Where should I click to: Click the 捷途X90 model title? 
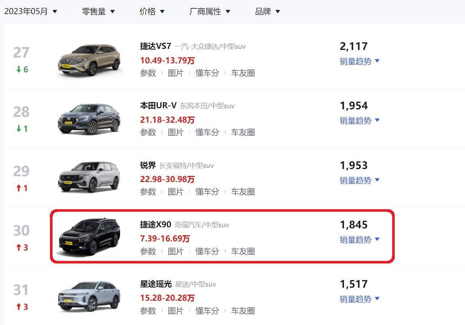click(x=155, y=225)
